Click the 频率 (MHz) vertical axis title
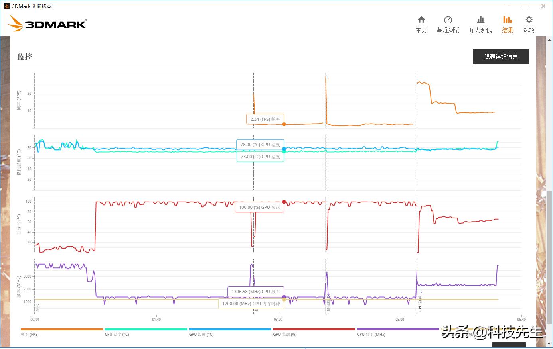553x349 pixels. pyautogui.click(x=19, y=288)
